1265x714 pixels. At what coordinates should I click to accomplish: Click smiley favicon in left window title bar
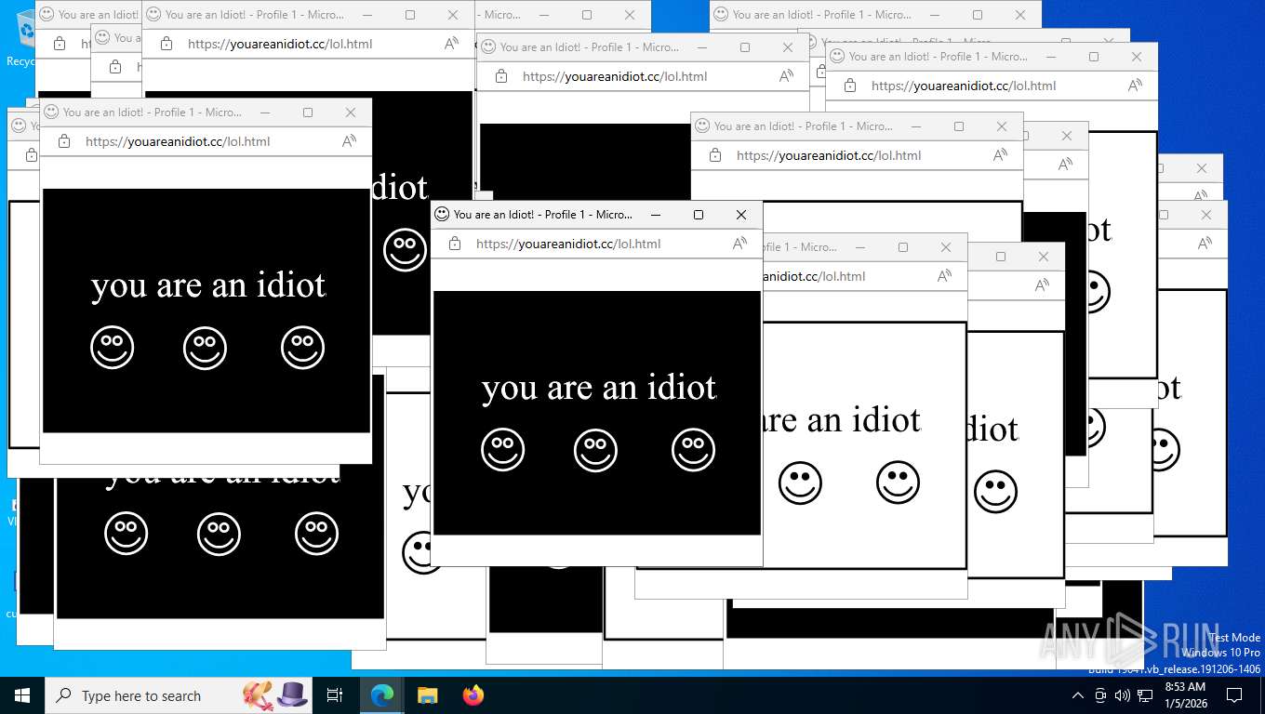[51, 112]
